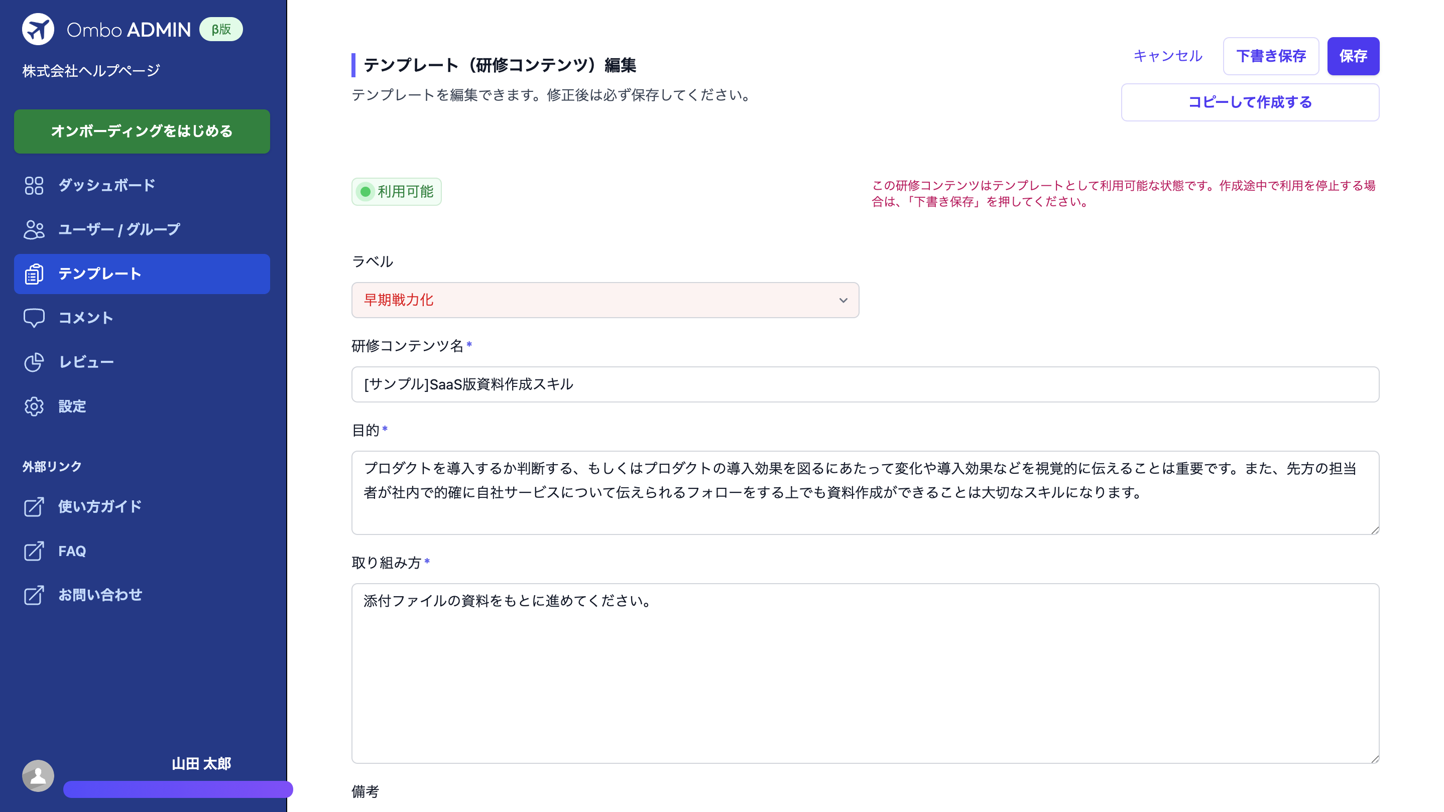Open the ダッシュボード menu item
The image size is (1444, 812).
tap(142, 186)
